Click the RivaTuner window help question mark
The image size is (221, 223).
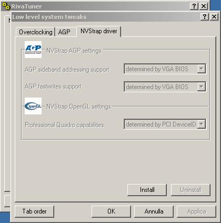coord(194,6)
